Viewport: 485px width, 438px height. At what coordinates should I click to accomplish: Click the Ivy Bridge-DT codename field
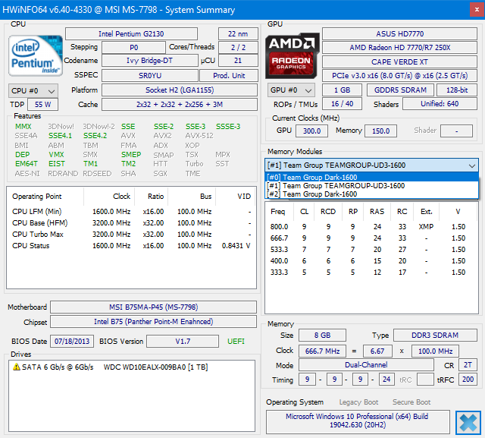(150, 61)
